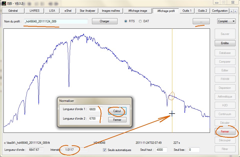Click the Charger button
The width and height of the screenshot is (240, 157).
104,21
